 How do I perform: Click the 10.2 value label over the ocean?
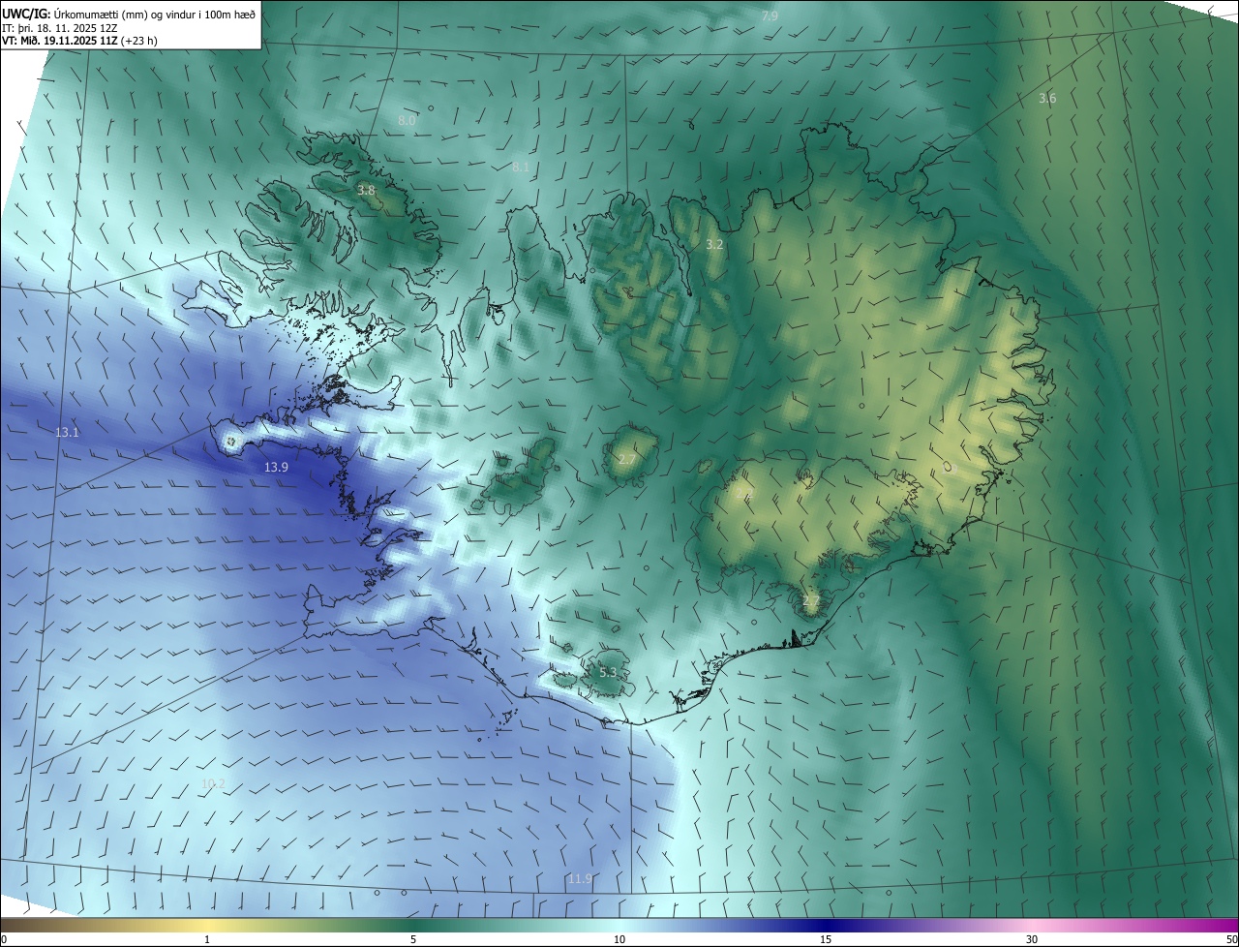click(213, 784)
